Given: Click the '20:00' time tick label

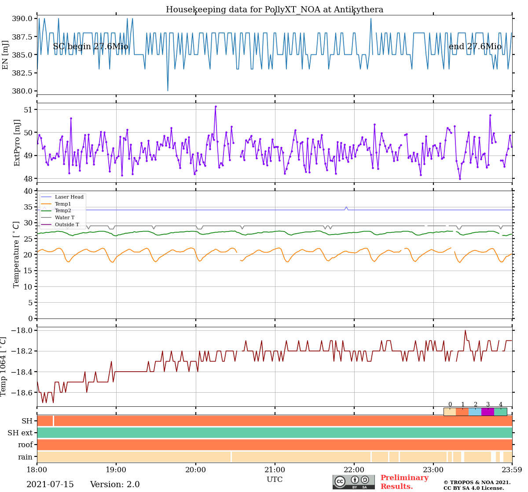Looking at the screenshot, I should (x=195, y=470).
